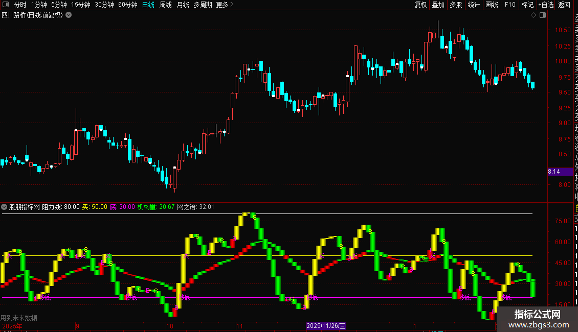
Task: Open the 多股 multi-stock view
Action: click(x=456, y=5)
